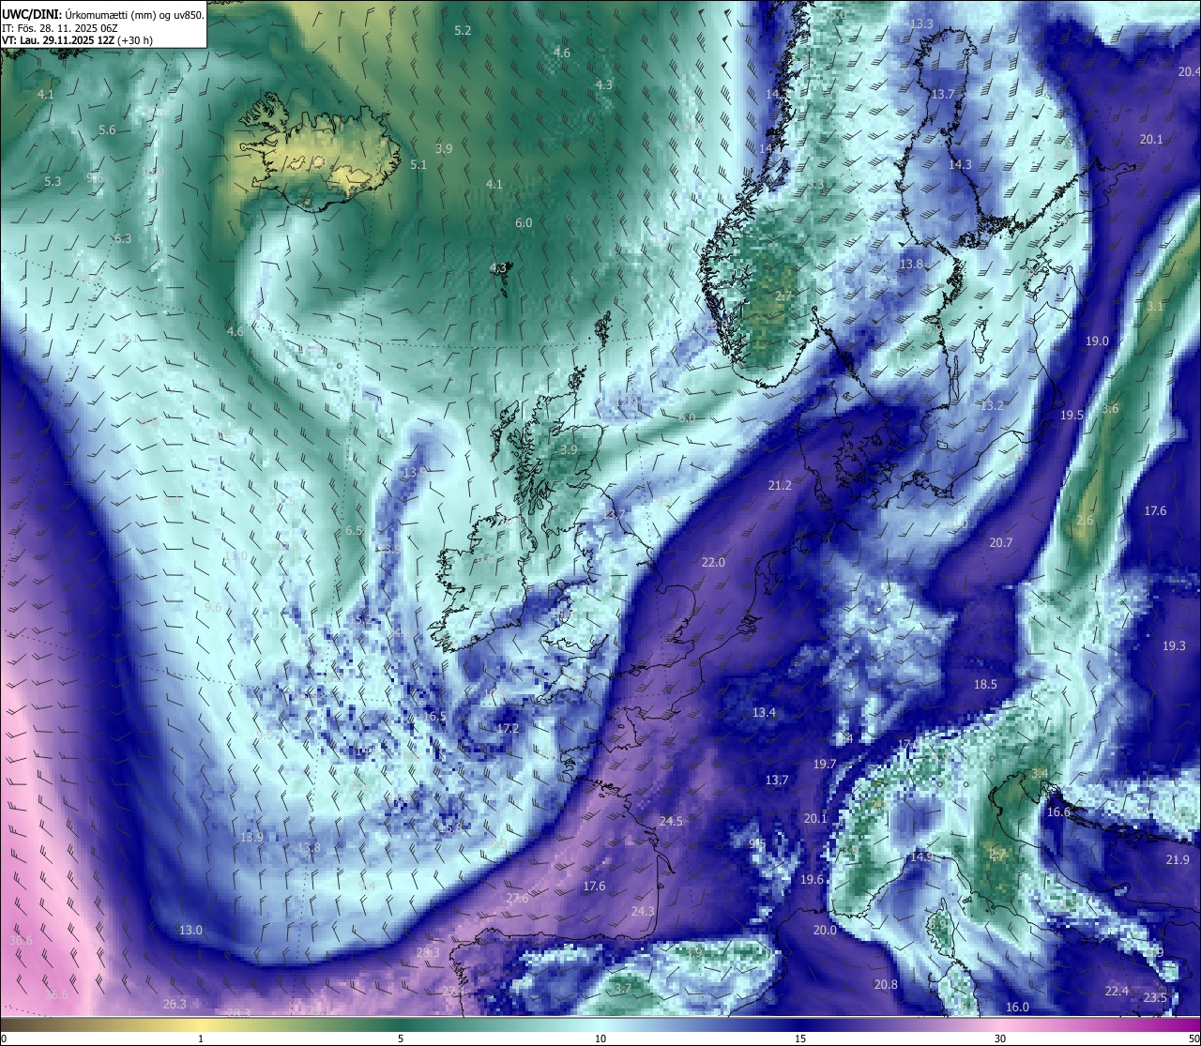Click the 3.6 value on the map
The height and width of the screenshot is (1046, 1201).
click(1110, 409)
